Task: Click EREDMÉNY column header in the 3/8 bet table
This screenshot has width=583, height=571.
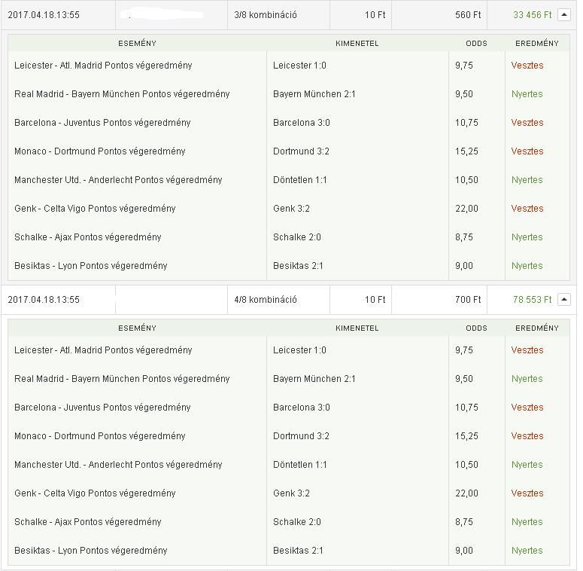Action: (x=537, y=44)
